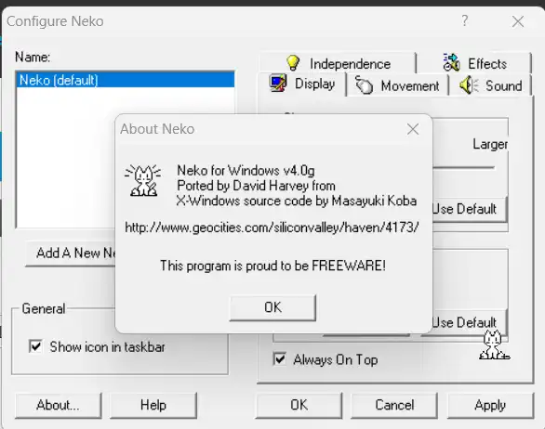The image size is (545, 429).
Task: Click the 'Ported by David Harvey from' line
Action: coord(256,186)
